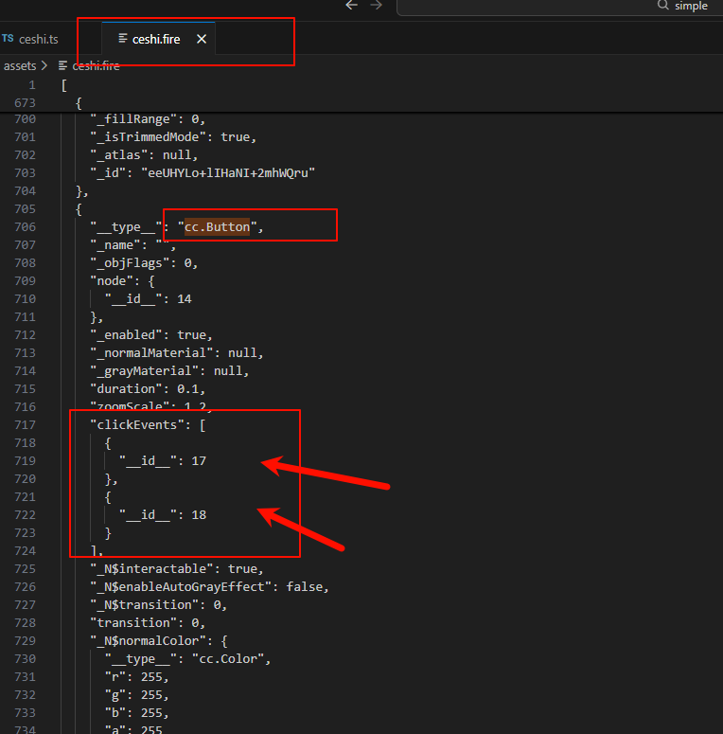
Task: Click the __id__ value 17
Action: point(198,461)
